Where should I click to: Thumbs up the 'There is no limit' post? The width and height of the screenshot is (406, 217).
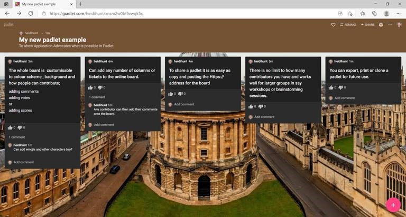(x=251, y=106)
